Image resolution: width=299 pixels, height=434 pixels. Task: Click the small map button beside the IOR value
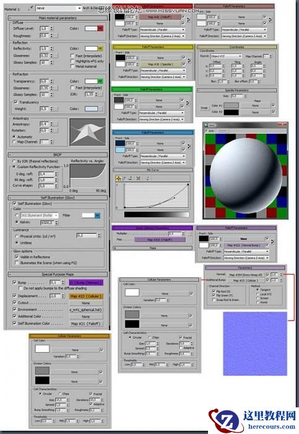101,94
